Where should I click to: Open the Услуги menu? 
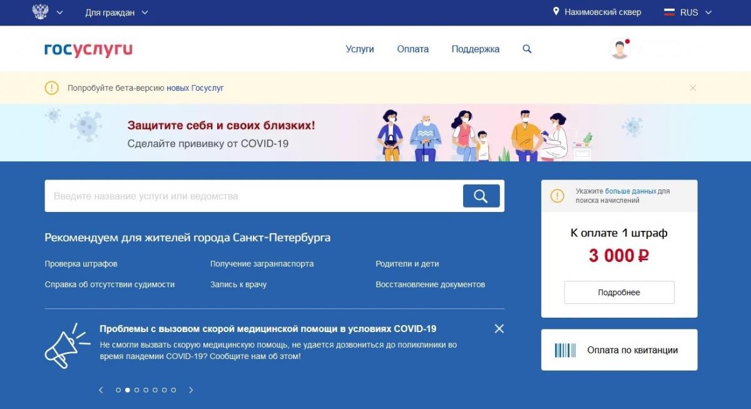point(360,49)
